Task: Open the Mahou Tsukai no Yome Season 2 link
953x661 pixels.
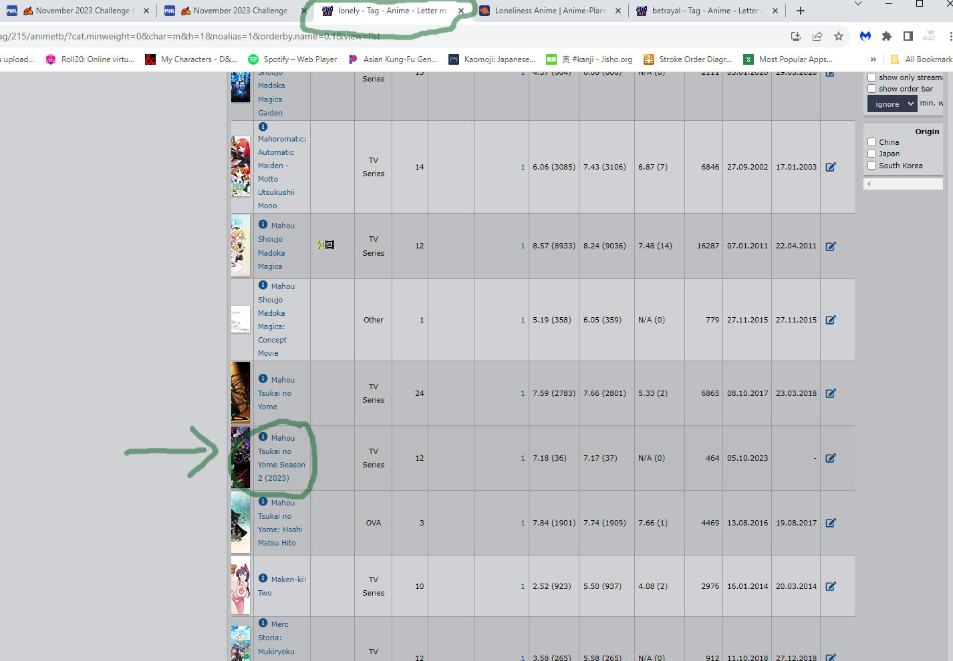Action: pos(281,458)
